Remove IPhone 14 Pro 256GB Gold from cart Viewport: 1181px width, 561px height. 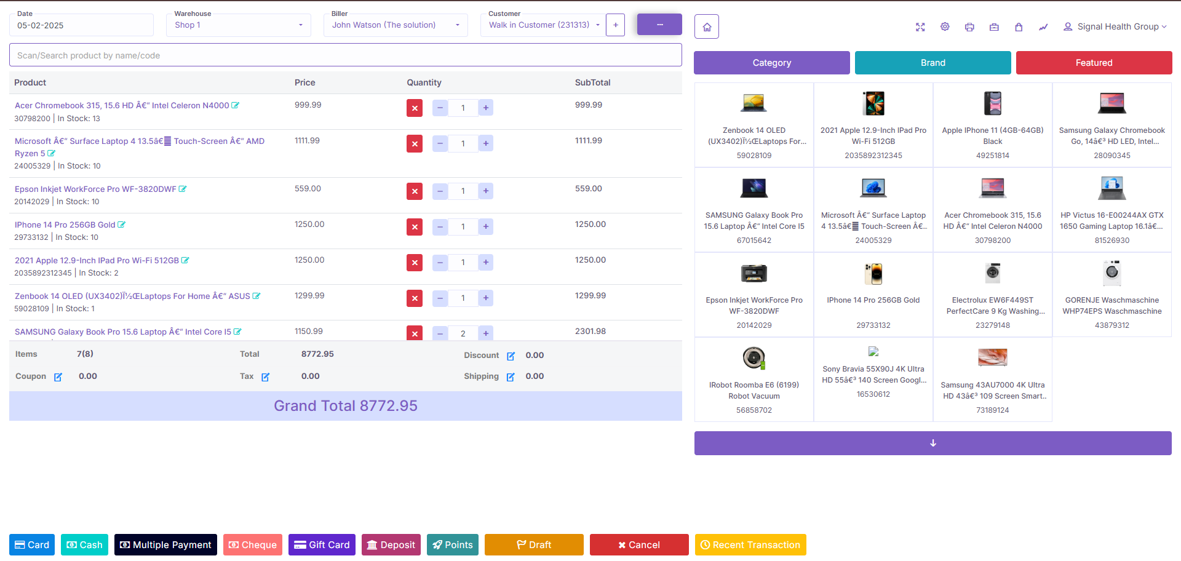(x=415, y=227)
